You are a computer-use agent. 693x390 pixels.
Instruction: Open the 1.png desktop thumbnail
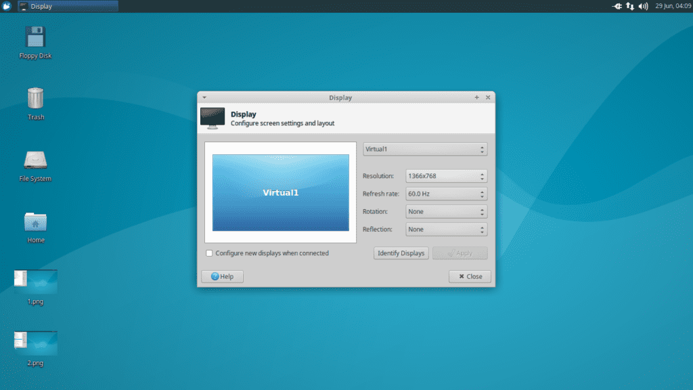[x=35, y=283]
